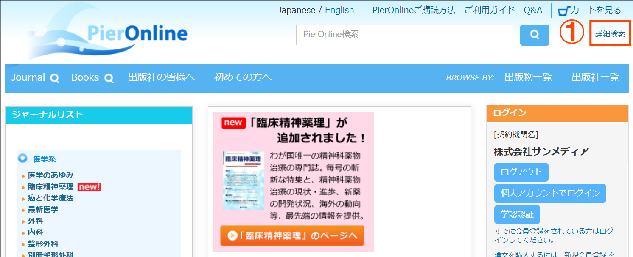Click the ジャーナルリスト panel header
This screenshot has height=257, width=633.
click(x=99, y=115)
